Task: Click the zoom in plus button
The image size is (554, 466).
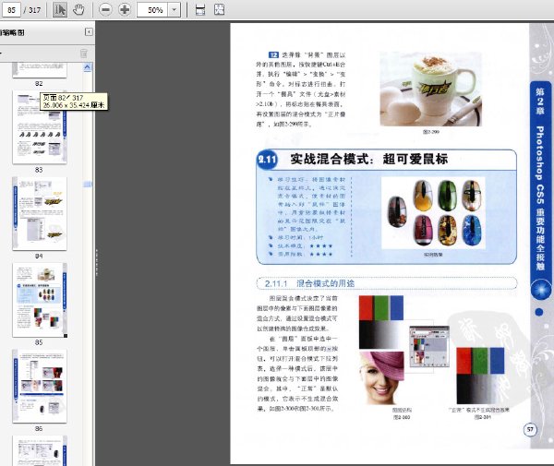Action: (125, 9)
